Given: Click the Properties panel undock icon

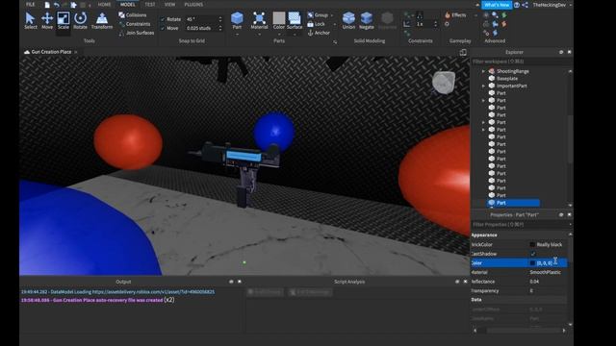Looking at the screenshot, I should click(561, 214).
